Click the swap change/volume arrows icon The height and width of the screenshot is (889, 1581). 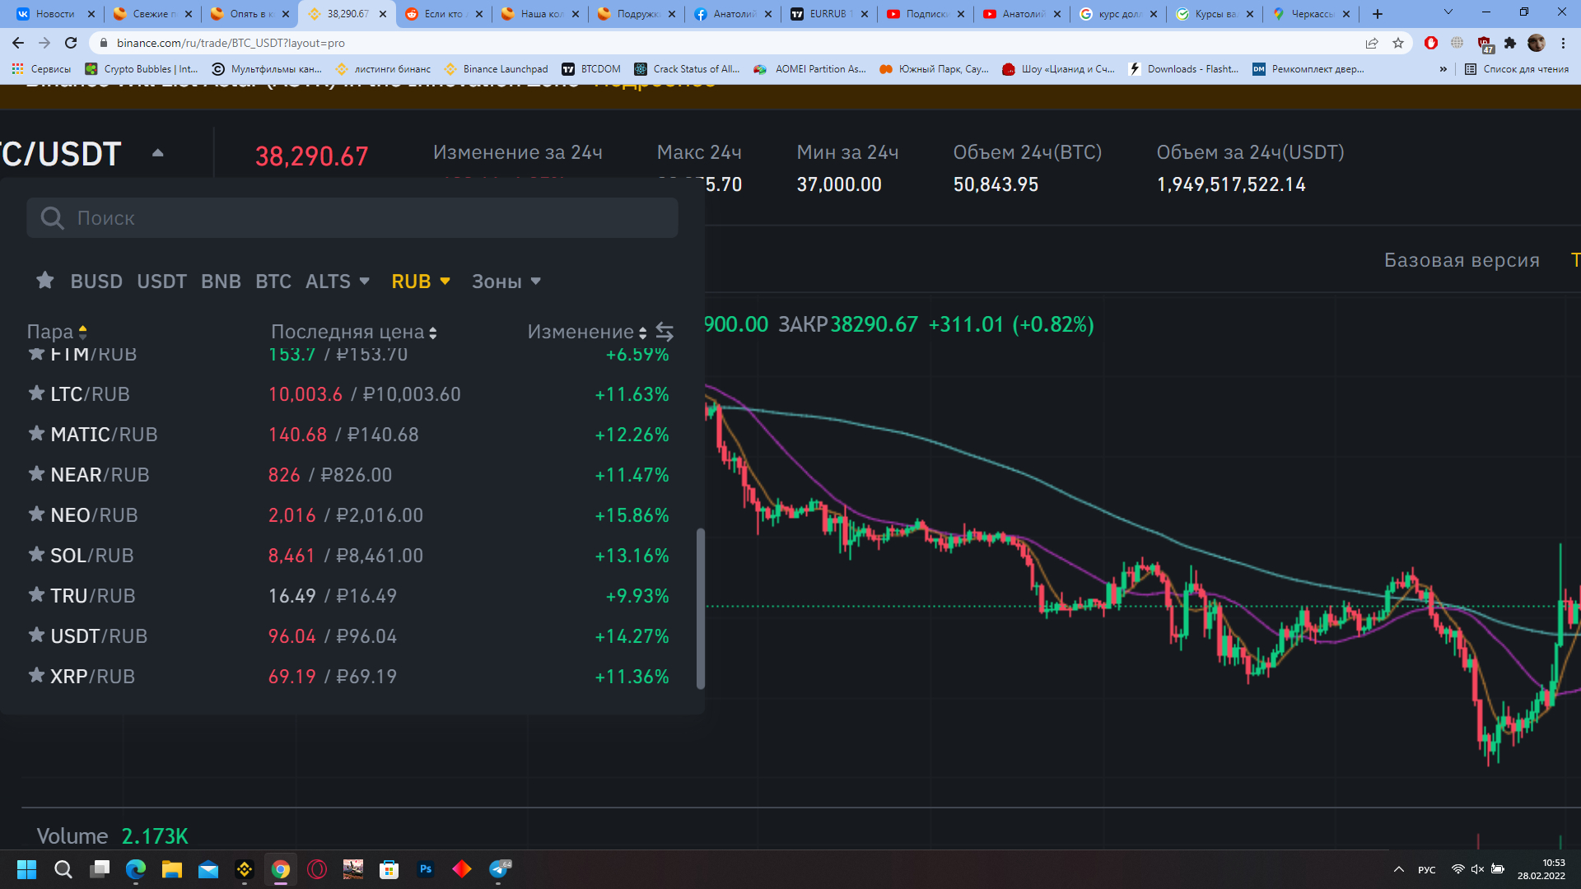(x=665, y=332)
